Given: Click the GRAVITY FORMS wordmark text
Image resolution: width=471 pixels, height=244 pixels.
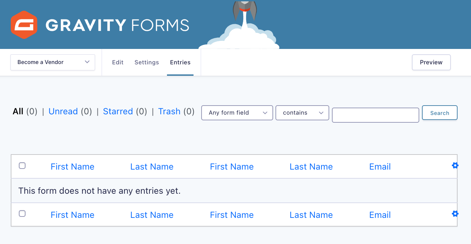Looking at the screenshot, I should (117, 25).
